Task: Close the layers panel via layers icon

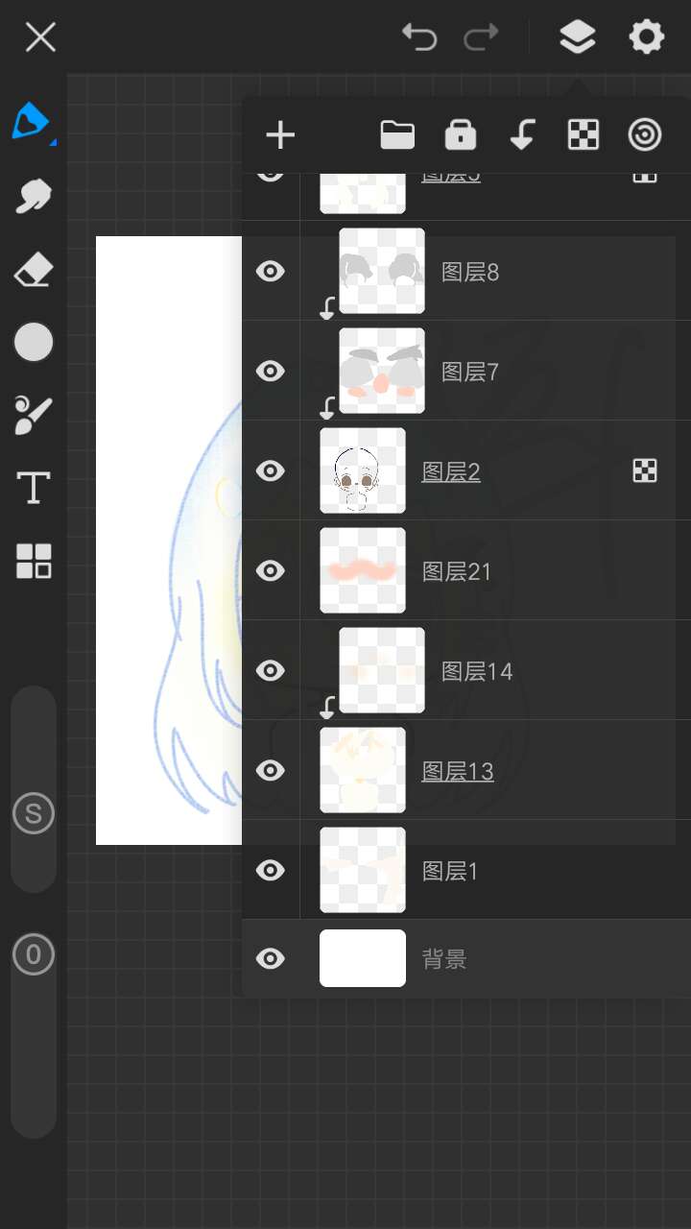Action: coord(577,38)
